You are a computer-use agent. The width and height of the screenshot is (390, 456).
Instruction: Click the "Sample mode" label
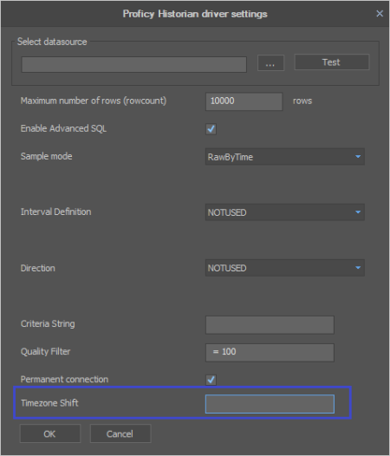(46, 156)
